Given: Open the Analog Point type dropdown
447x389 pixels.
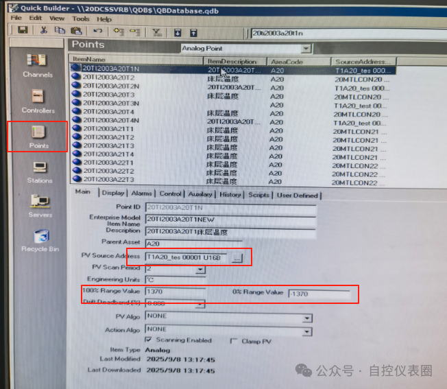Looking at the screenshot, I should pos(306,49).
